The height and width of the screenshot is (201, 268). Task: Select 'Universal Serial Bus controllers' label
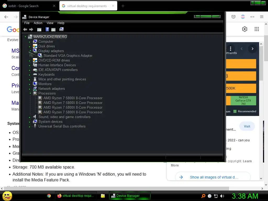coord(62,126)
